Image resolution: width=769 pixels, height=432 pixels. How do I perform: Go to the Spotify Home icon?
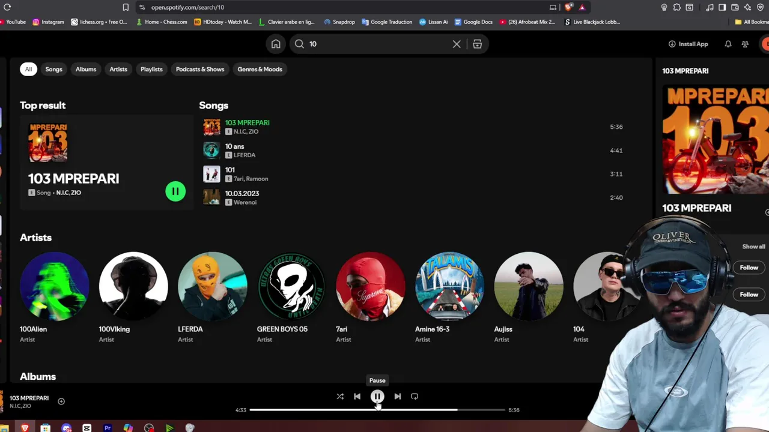[276, 44]
